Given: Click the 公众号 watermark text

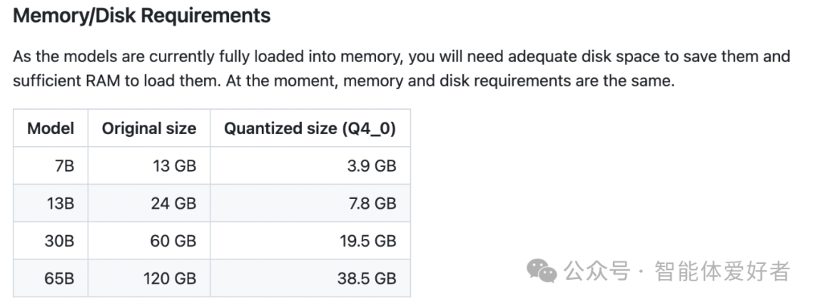Looking at the screenshot, I should pyautogui.click(x=597, y=271).
